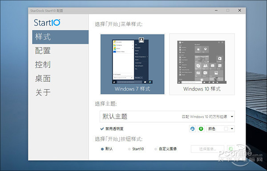This screenshot has width=267, height=171.
Task: Click the blue refresh theme icon
Action: tap(192, 129)
